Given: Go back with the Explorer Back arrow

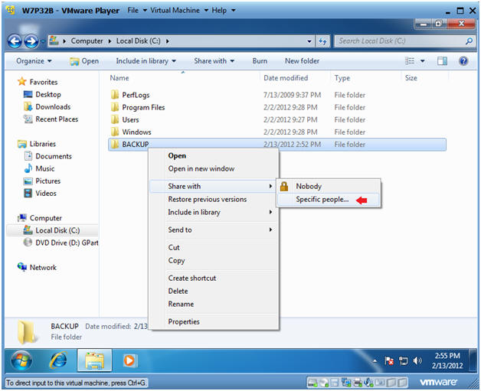Looking at the screenshot, I should pyautogui.click(x=15, y=41).
